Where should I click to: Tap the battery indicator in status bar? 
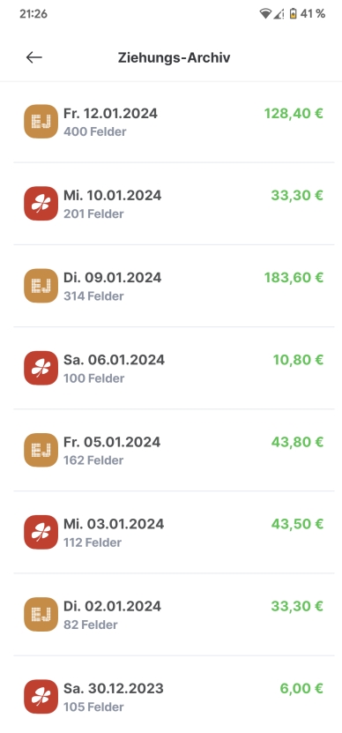(x=293, y=14)
